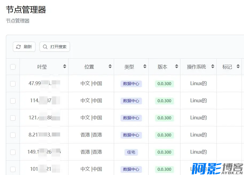This screenshot has width=244, height=175.
Task: Click the 数据中心 tag in first row
Action: point(131,84)
